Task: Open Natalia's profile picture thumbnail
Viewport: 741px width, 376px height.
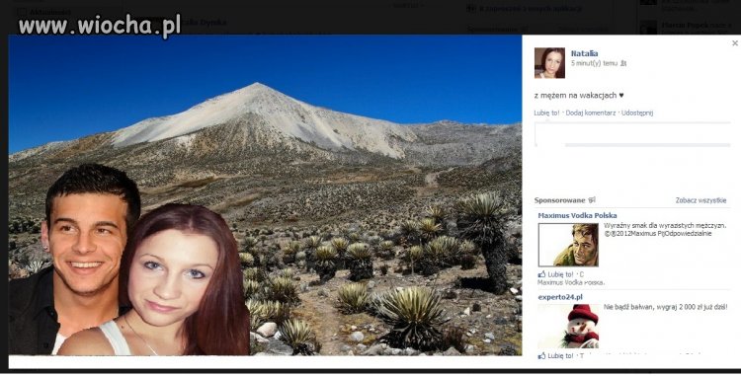Action: tap(549, 63)
